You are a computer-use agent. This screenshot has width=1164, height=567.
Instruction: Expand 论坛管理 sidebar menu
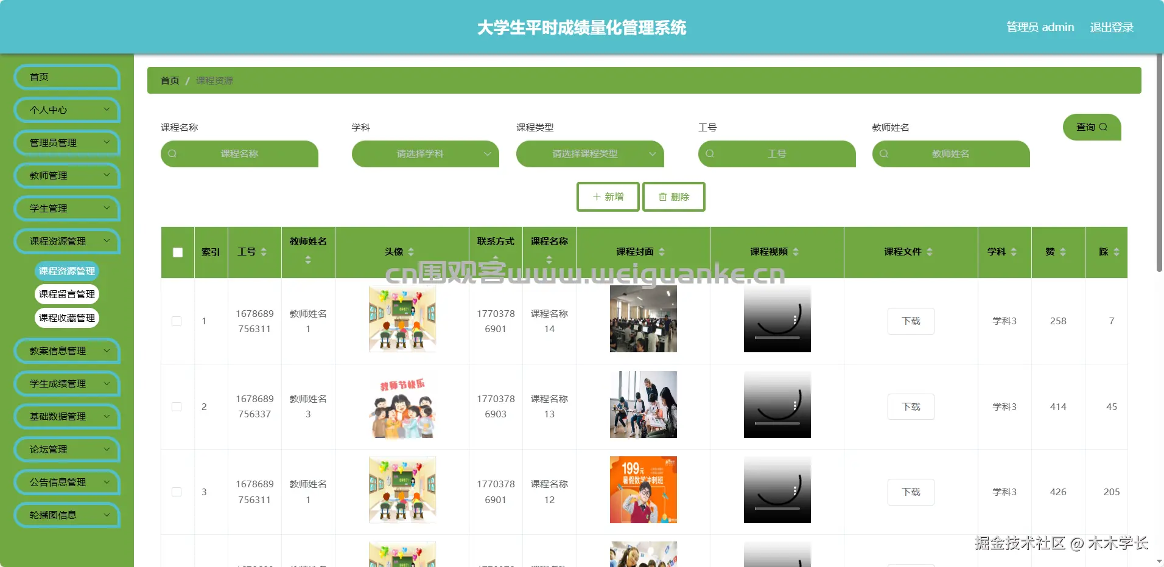[67, 450]
